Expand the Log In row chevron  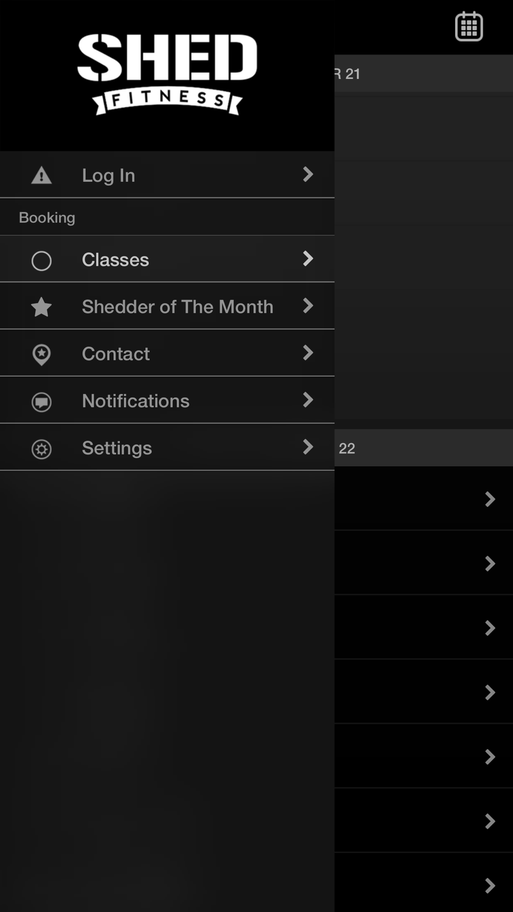308,174
